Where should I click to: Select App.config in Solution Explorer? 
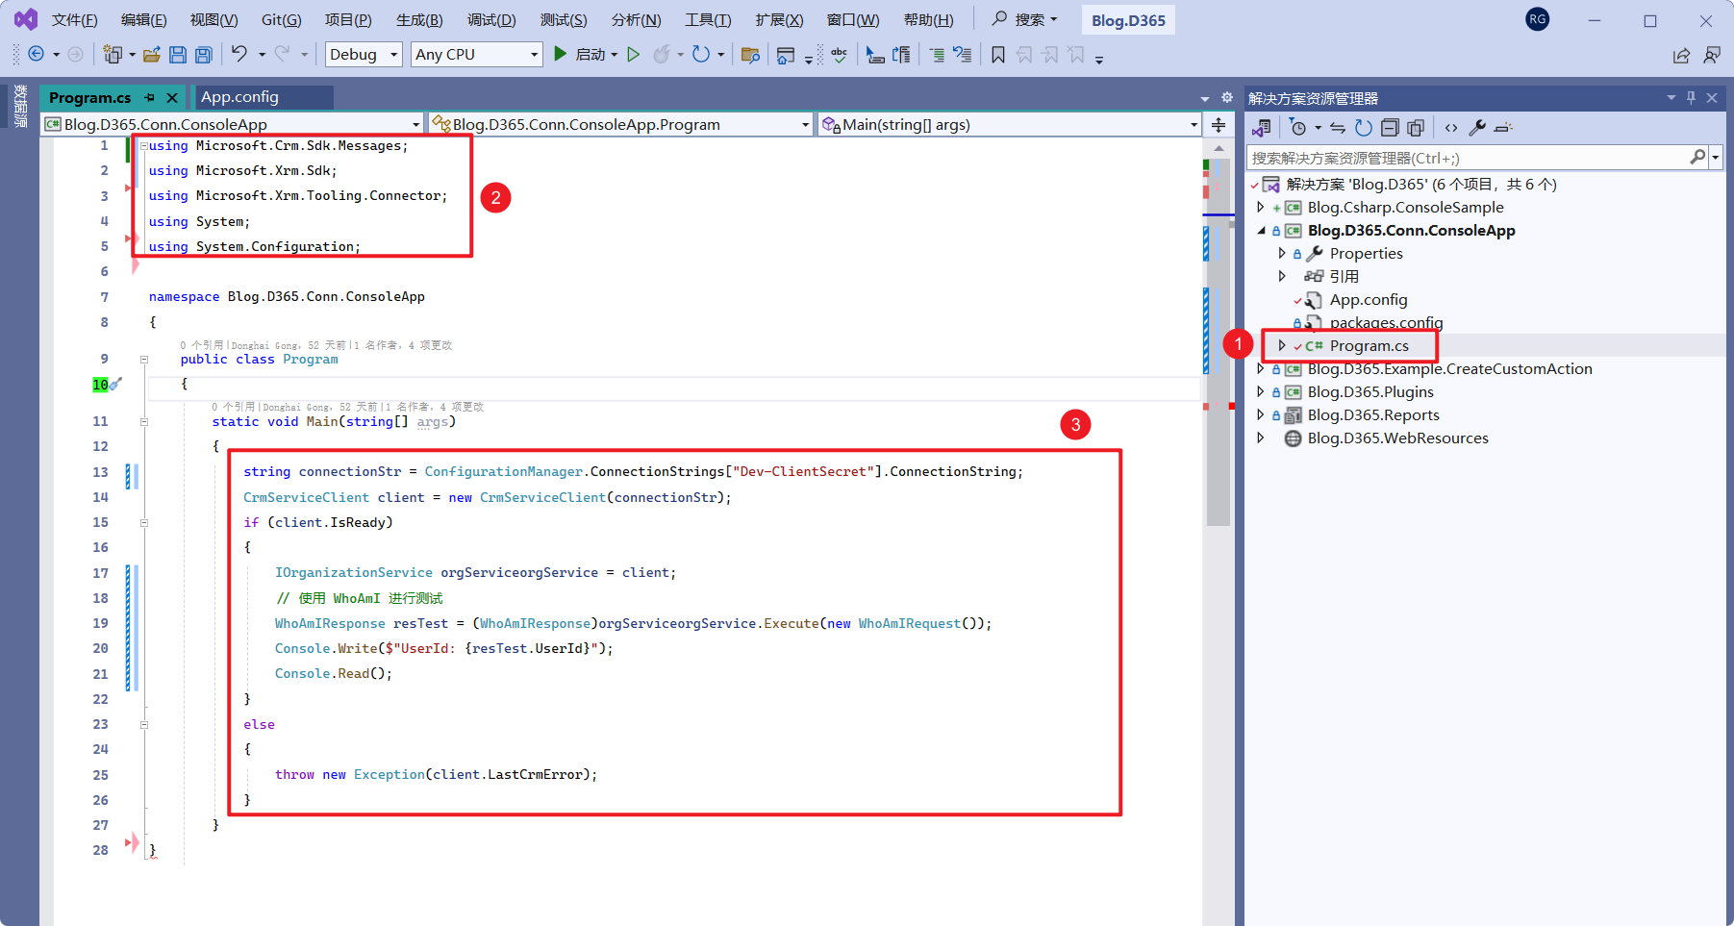1369,300
